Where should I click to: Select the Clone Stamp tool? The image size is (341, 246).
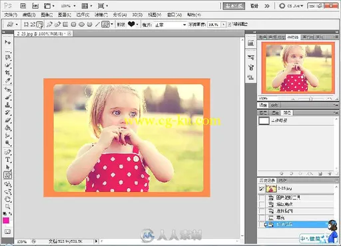[x=7, y=105]
